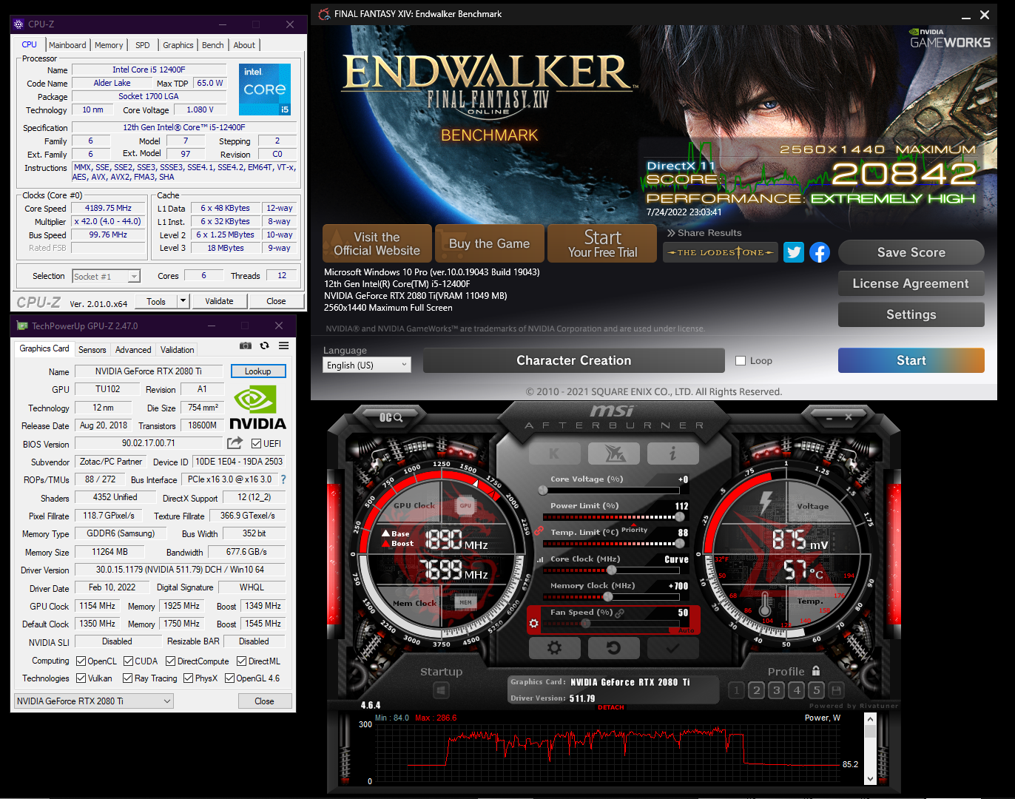Open OC Scanner in Afterburner
Viewport: 1015px width, 799px height.
pyautogui.click(x=391, y=417)
